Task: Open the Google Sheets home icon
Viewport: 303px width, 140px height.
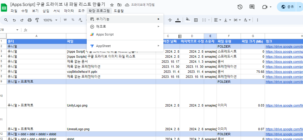Action: pos(4,8)
